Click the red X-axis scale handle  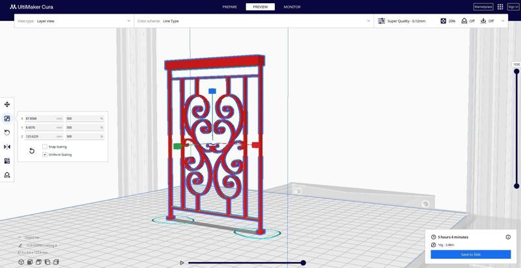(255, 144)
